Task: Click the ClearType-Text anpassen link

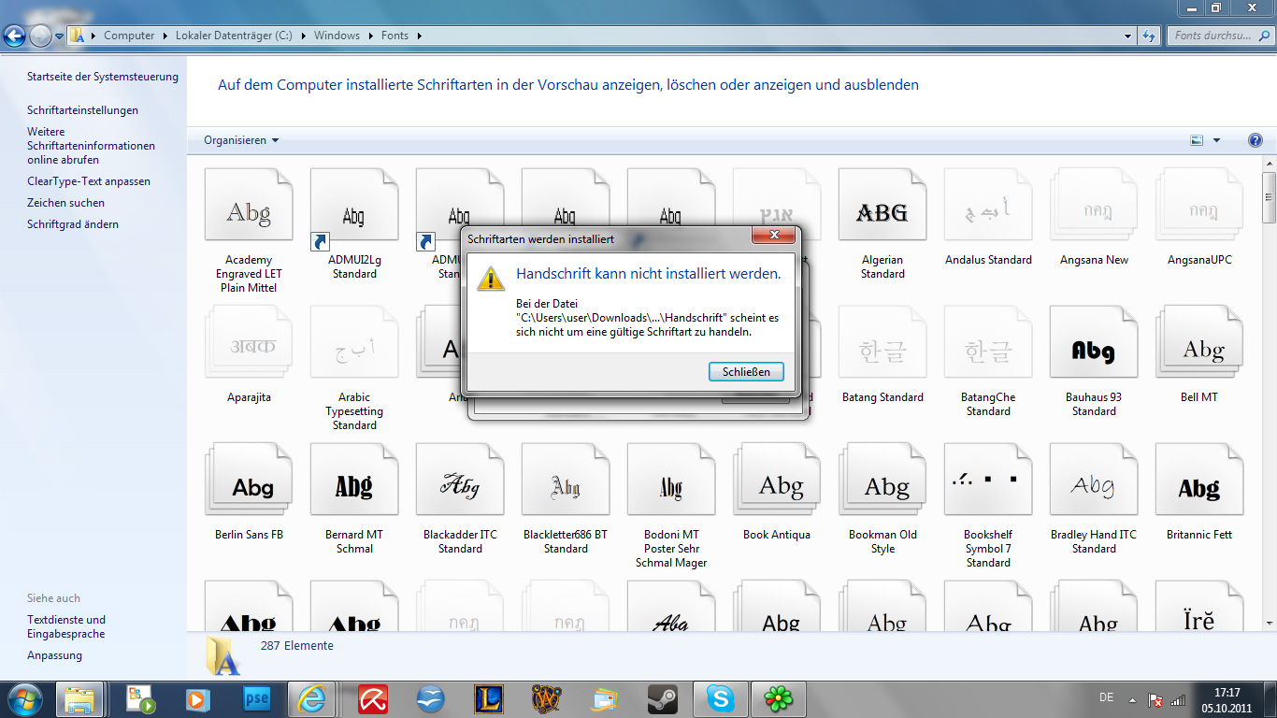Action: tap(89, 181)
